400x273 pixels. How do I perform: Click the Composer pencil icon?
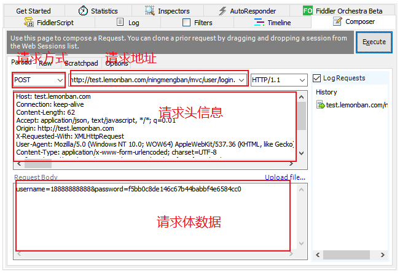coord(337,21)
